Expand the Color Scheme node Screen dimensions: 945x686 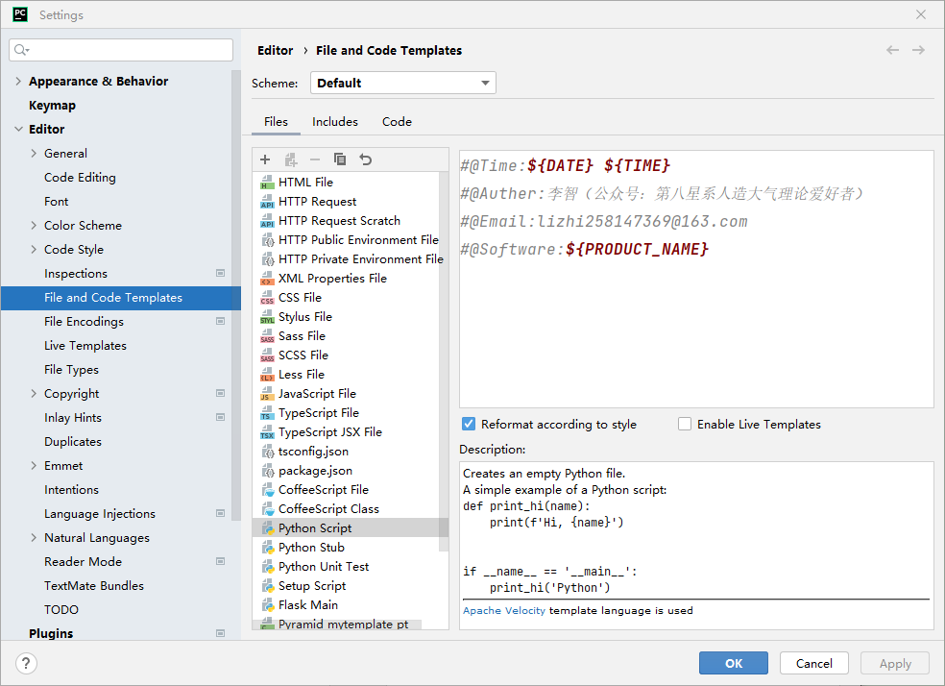[x=34, y=226]
